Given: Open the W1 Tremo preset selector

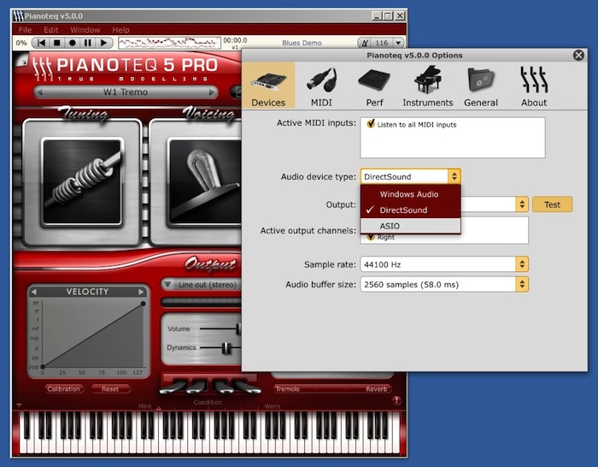Looking at the screenshot, I should click(126, 92).
